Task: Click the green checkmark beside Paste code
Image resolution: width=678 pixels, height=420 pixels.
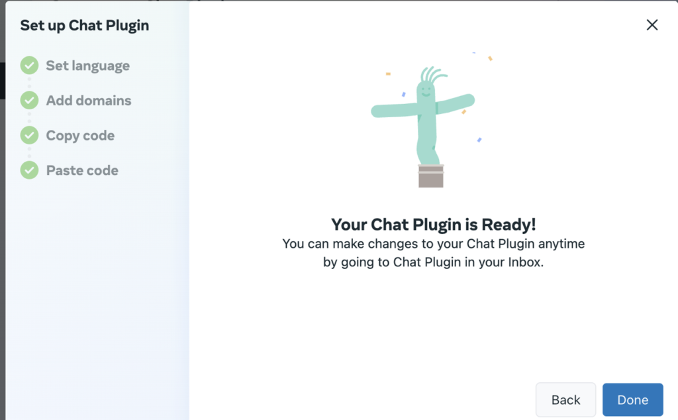Action: 29,170
